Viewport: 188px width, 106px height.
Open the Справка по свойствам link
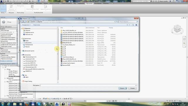(x=6, y=61)
